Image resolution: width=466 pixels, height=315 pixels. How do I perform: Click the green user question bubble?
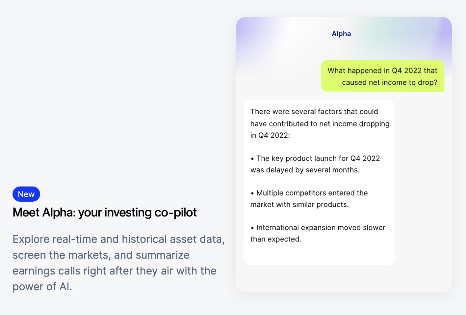click(x=382, y=76)
